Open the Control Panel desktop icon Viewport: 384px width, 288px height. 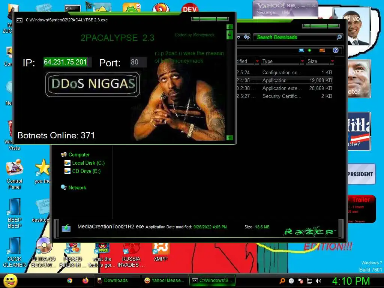click(15, 174)
